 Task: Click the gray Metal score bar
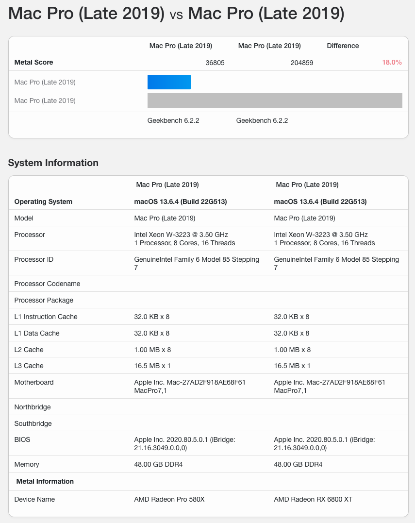(x=275, y=101)
